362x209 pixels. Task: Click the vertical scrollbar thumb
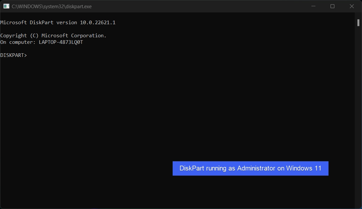point(358,23)
